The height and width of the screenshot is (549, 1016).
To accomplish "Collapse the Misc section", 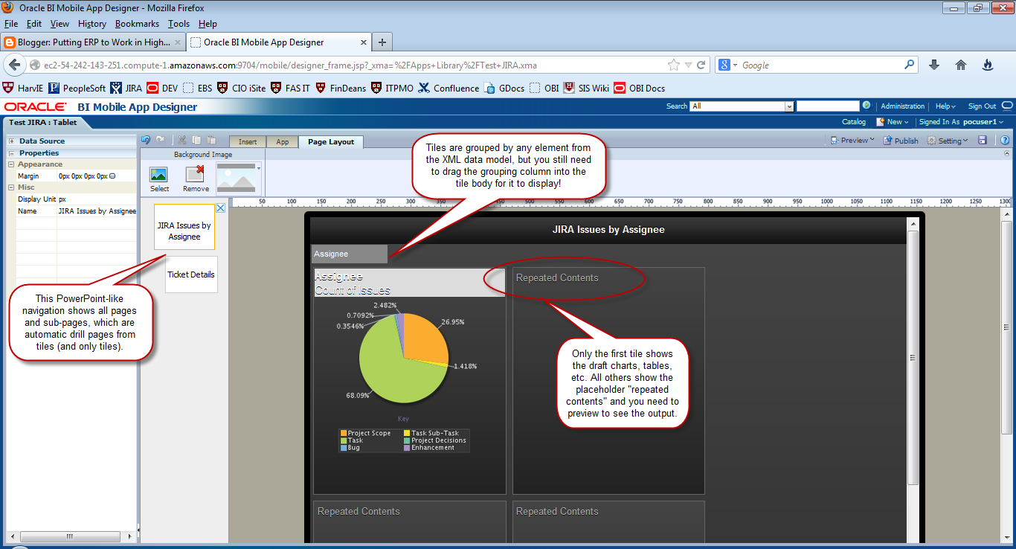I will tap(11, 187).
